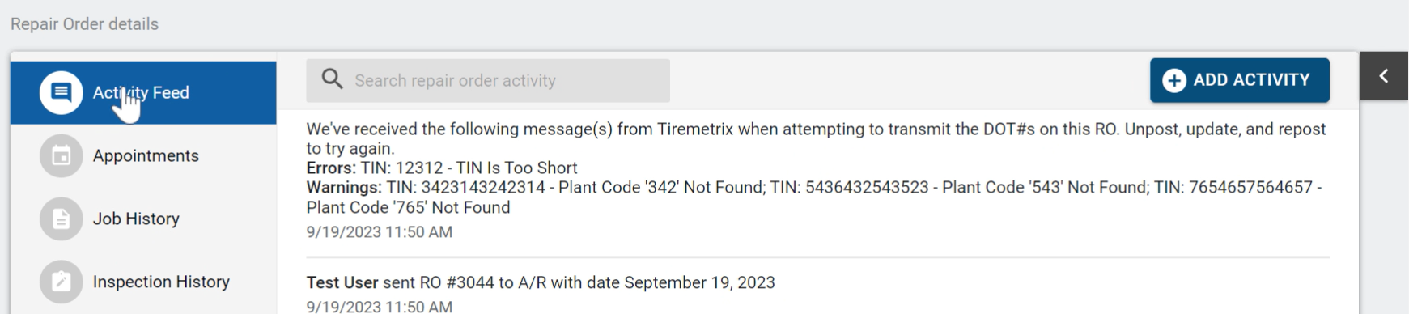Viewport: 1409px width, 314px height.
Task: Select the Tiremetrix DOT# message entry
Action: tap(817, 180)
